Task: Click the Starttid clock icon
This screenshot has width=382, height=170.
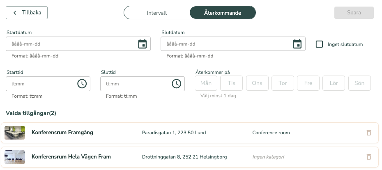Action: (82, 84)
